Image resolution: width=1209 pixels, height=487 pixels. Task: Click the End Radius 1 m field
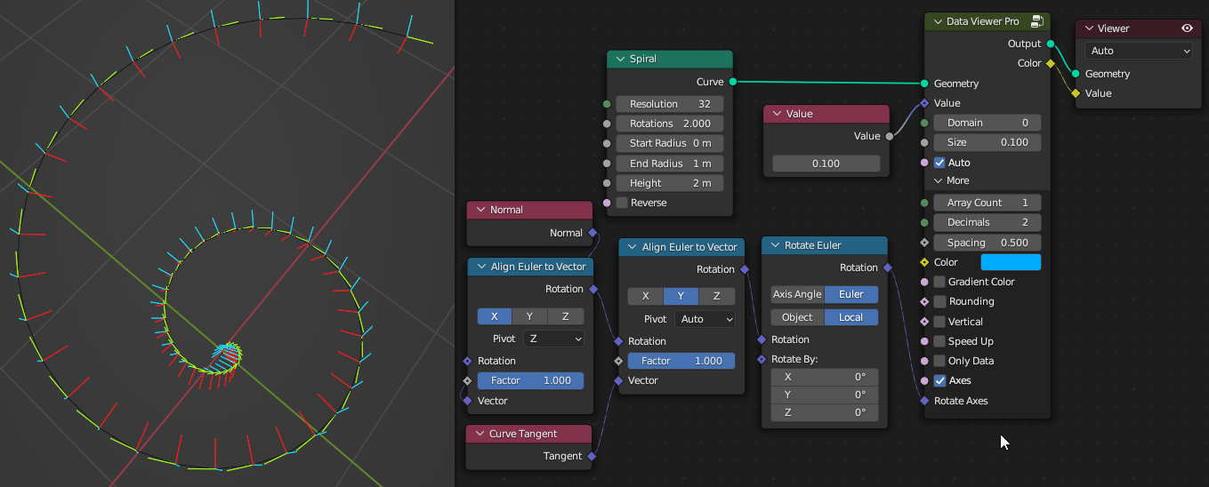(x=670, y=164)
